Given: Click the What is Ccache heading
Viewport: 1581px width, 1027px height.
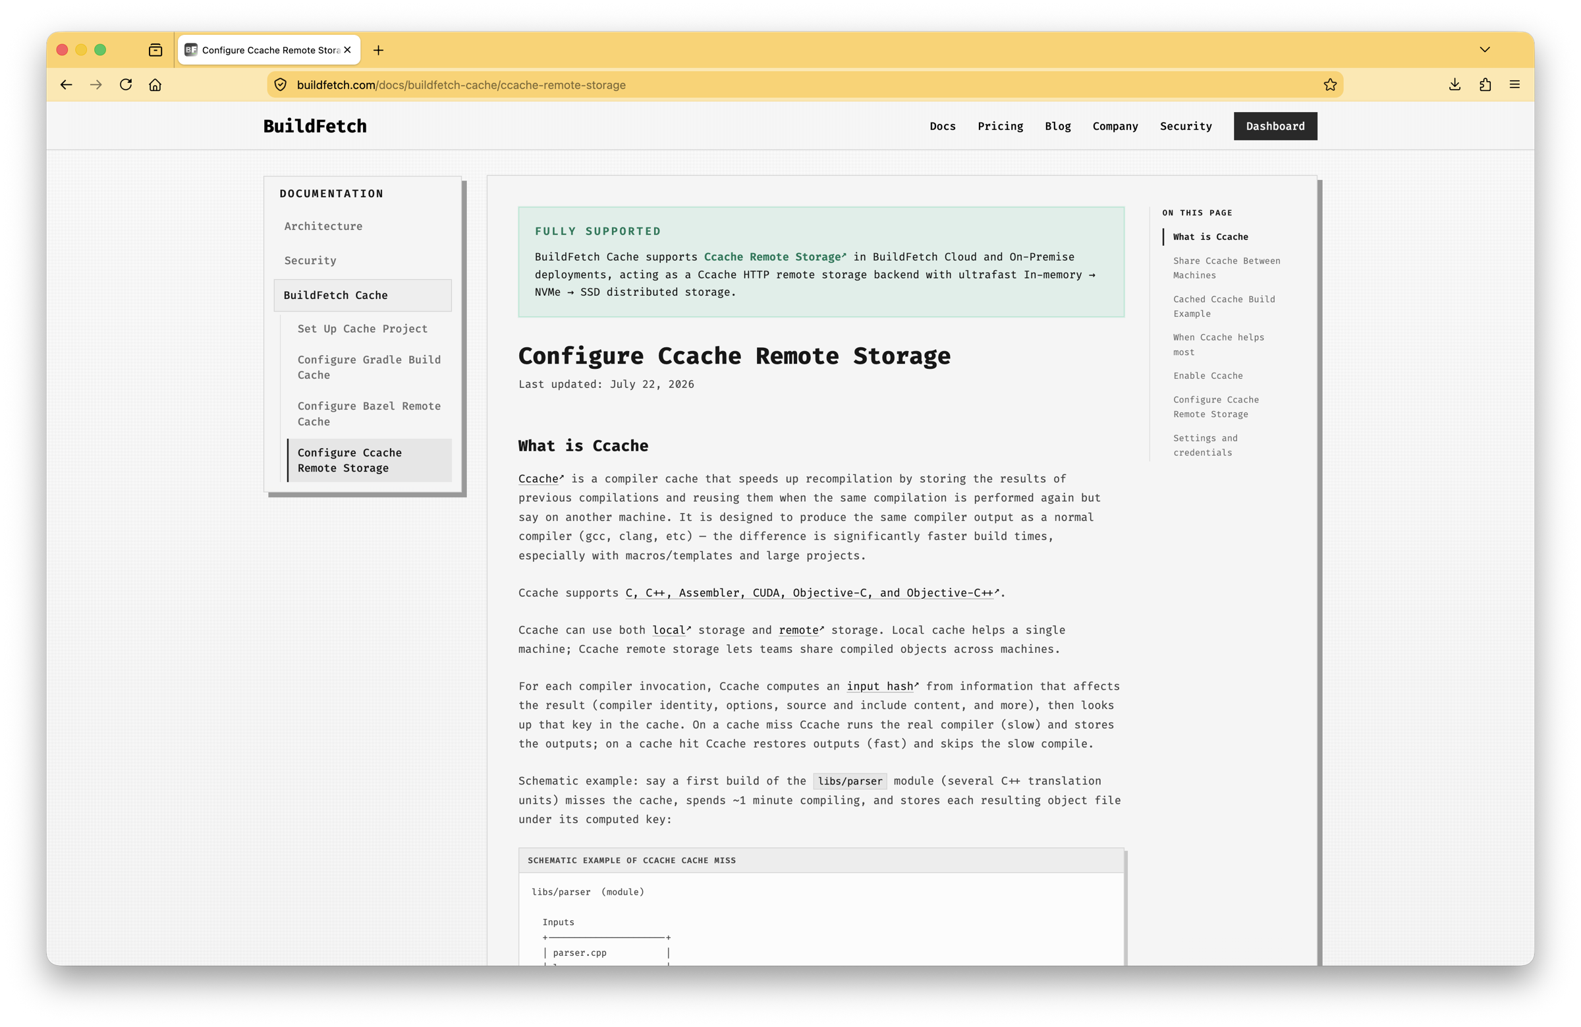Looking at the screenshot, I should pos(582,446).
